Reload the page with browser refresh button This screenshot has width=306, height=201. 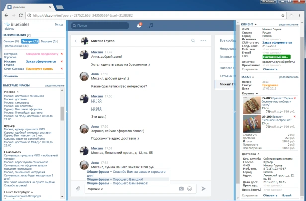pos(20,15)
